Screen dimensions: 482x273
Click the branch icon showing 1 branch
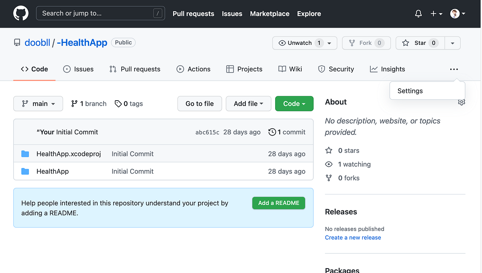coord(74,103)
